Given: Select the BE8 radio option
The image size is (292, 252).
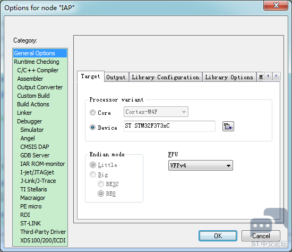Looking at the screenshot, I should [x=101, y=194].
